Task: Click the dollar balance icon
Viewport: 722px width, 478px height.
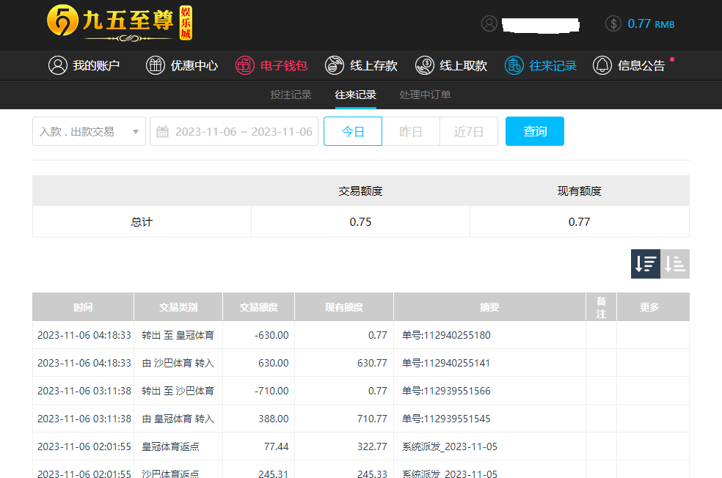Action: (613, 23)
